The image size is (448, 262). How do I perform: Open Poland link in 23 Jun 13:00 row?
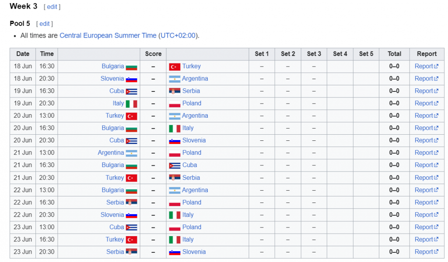pyautogui.click(x=192, y=227)
